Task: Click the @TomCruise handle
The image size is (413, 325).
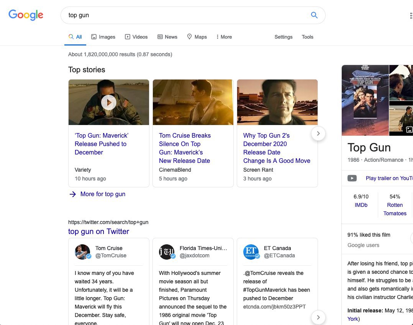Action: (111, 255)
